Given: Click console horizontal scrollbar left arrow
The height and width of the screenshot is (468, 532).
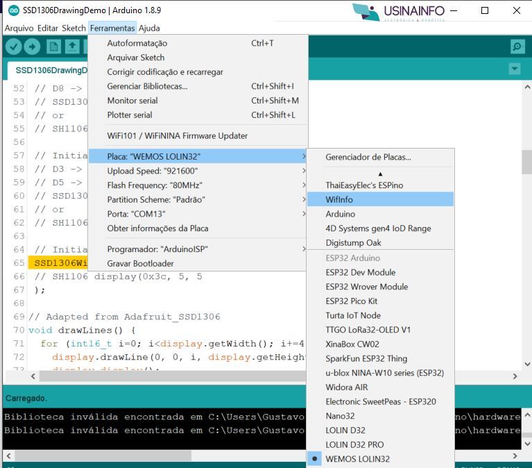Looking at the screenshot, I should point(9,456).
